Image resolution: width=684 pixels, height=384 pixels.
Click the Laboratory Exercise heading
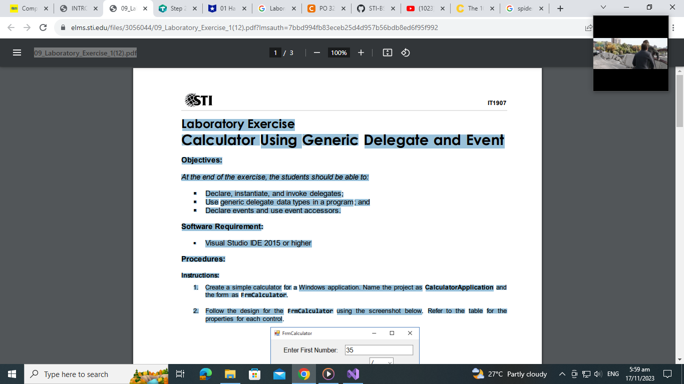(238, 124)
